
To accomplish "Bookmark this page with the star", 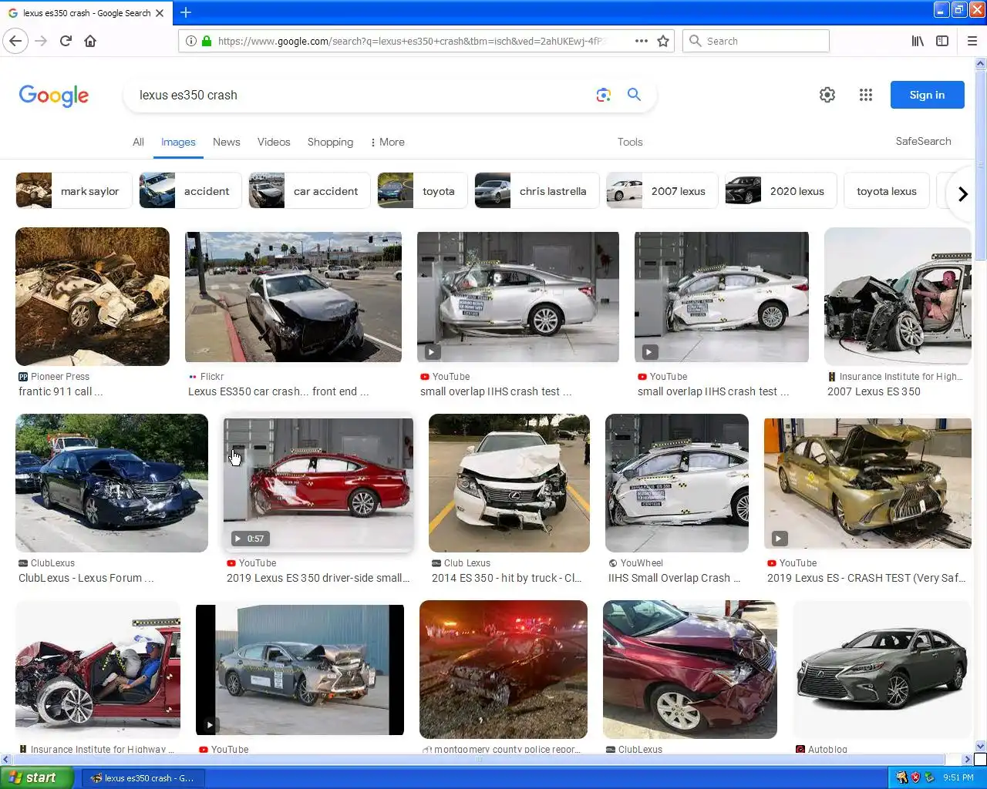I will (663, 41).
